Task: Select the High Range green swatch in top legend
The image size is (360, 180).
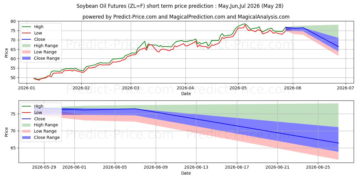Action: [27, 46]
